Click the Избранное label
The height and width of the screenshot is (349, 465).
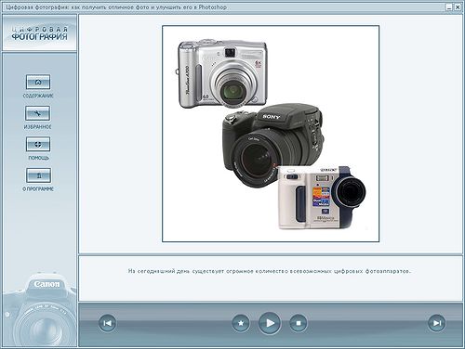click(x=38, y=127)
